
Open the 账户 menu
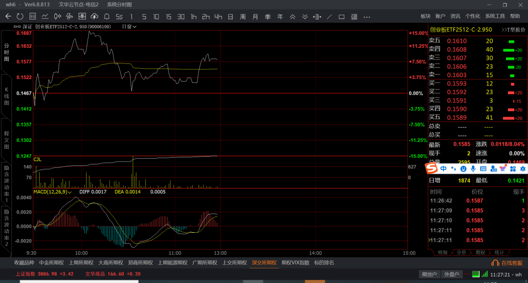click(440, 16)
